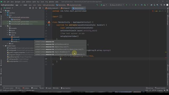Open the Nexus 5X API 22 device dropdown

click(117, 5)
